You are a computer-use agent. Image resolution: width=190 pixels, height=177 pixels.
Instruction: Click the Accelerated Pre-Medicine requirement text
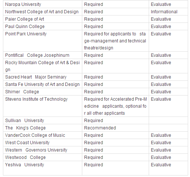(x=115, y=106)
